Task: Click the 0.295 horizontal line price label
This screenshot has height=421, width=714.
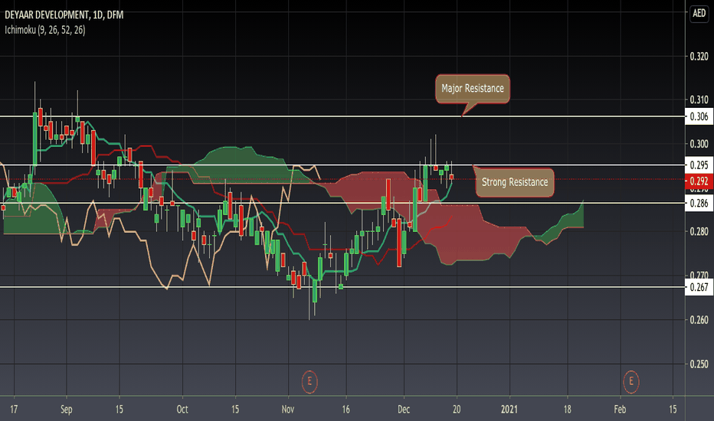Action: 699,165
